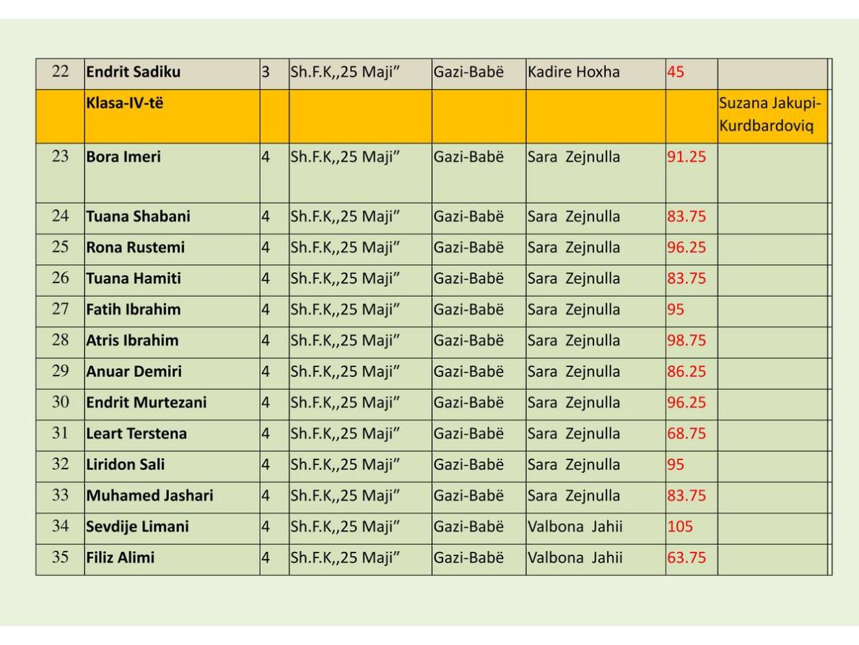The width and height of the screenshot is (859, 645).
Task: Click the score 45 in row 22
Action: (676, 72)
